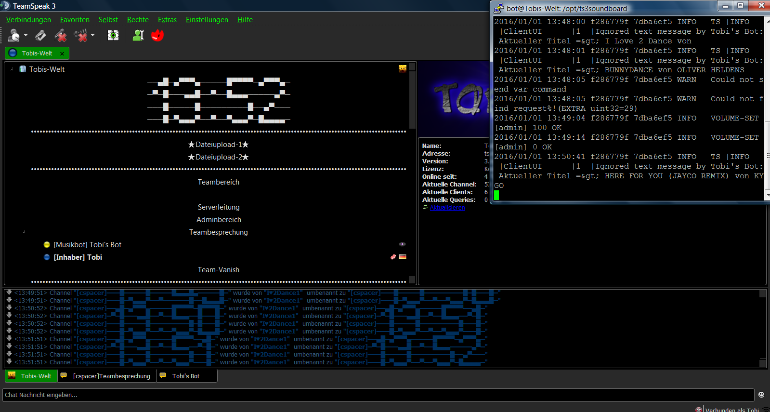Select the Team-Vanish channel

pos(219,270)
